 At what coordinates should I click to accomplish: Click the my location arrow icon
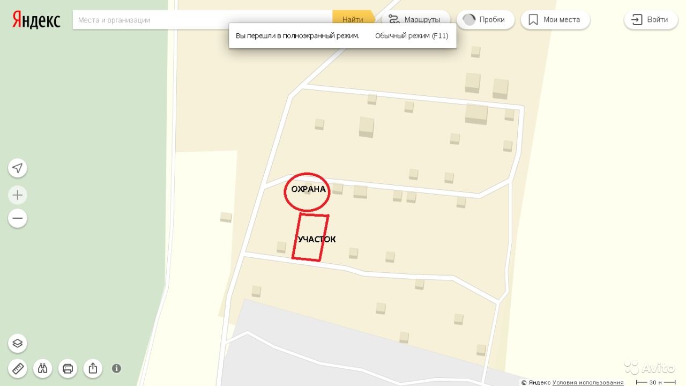[x=18, y=168]
